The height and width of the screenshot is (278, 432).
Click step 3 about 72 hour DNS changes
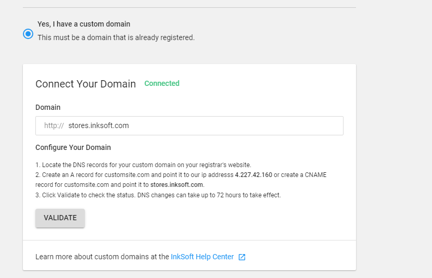click(158, 195)
